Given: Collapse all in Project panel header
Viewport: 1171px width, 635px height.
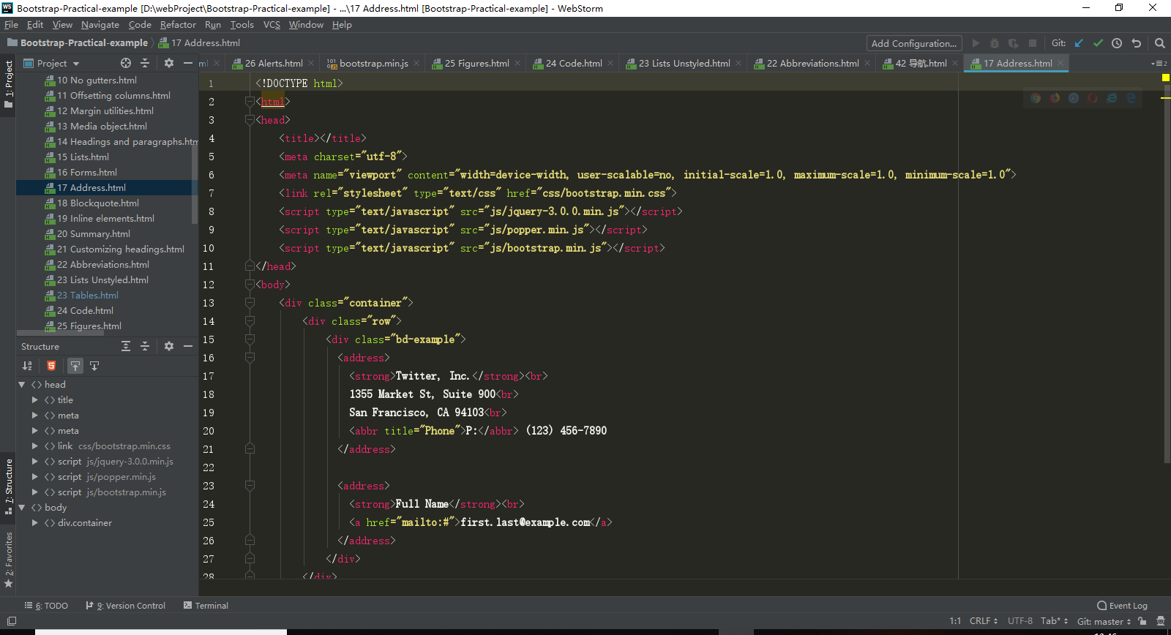Looking at the screenshot, I should tap(145, 63).
